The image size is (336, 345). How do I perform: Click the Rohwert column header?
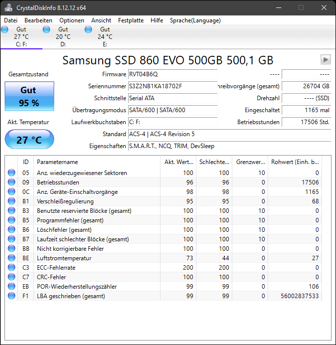295,162
